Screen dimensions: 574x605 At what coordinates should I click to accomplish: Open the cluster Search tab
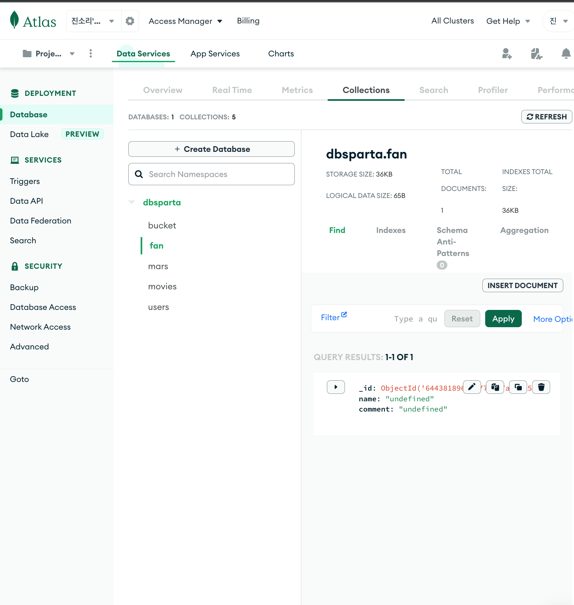coord(434,90)
